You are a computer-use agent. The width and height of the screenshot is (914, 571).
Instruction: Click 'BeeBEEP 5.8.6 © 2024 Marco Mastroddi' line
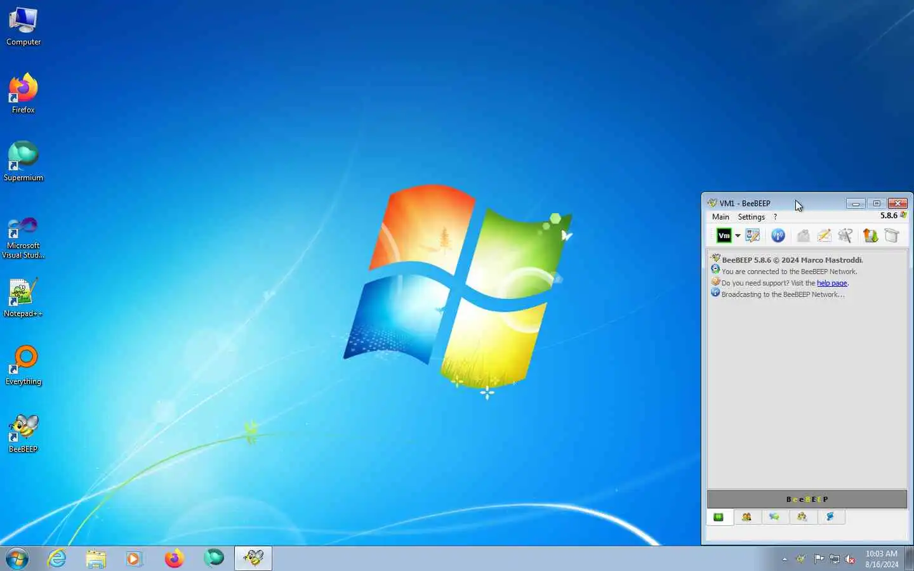tap(792, 260)
